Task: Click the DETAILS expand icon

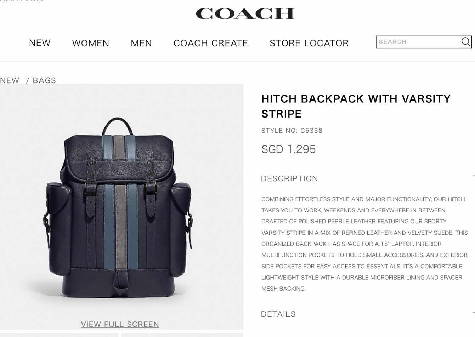Action: click(473, 312)
